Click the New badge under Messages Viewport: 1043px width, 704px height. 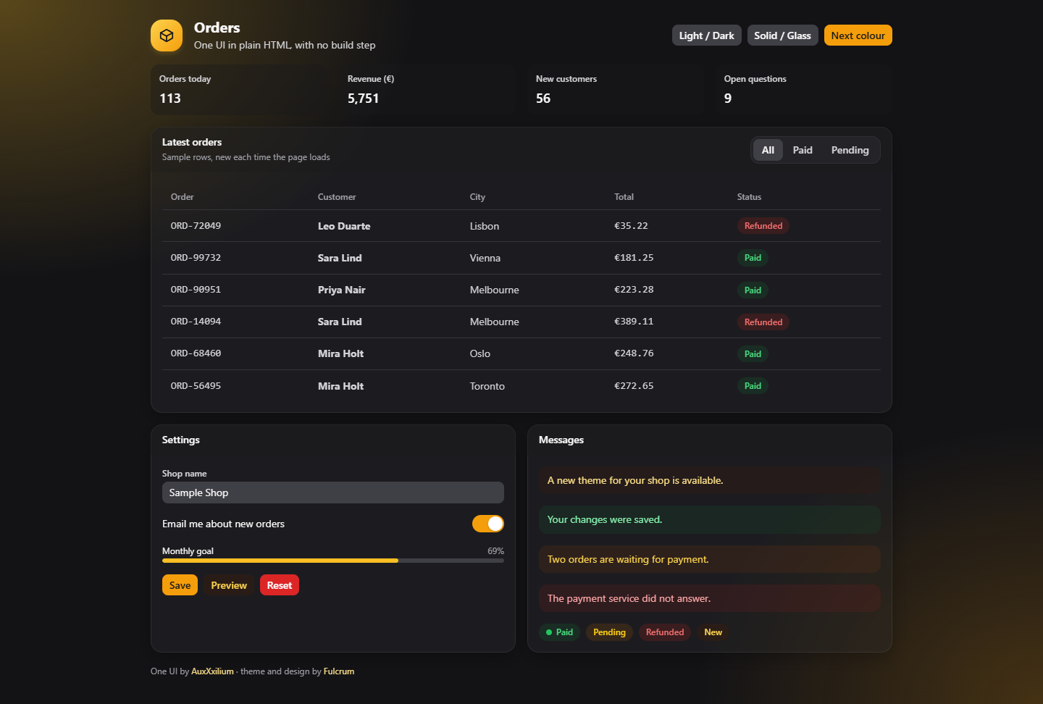pos(713,632)
